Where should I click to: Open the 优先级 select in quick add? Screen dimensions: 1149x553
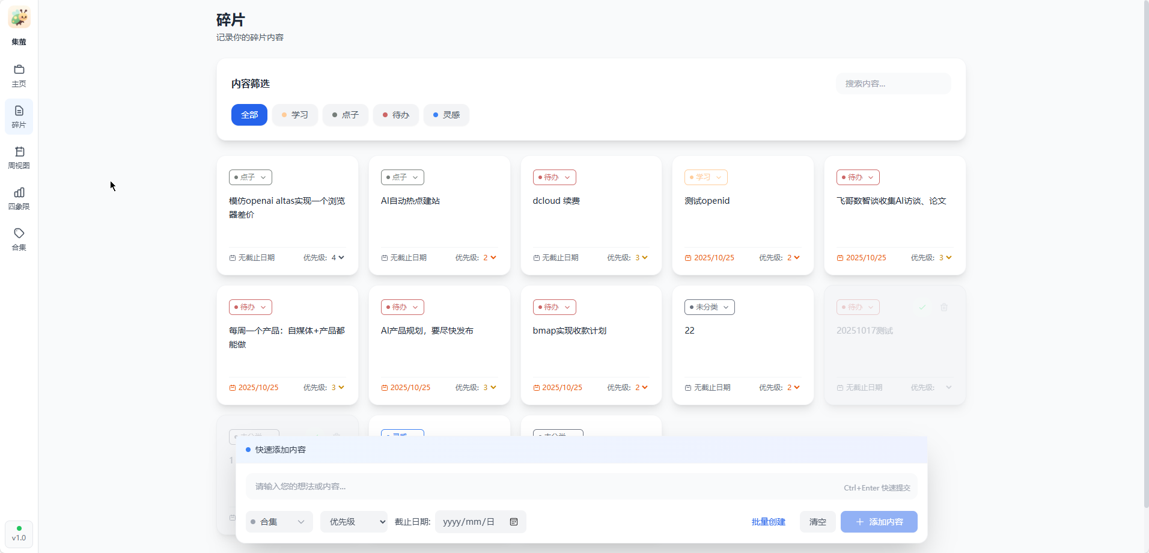354,522
